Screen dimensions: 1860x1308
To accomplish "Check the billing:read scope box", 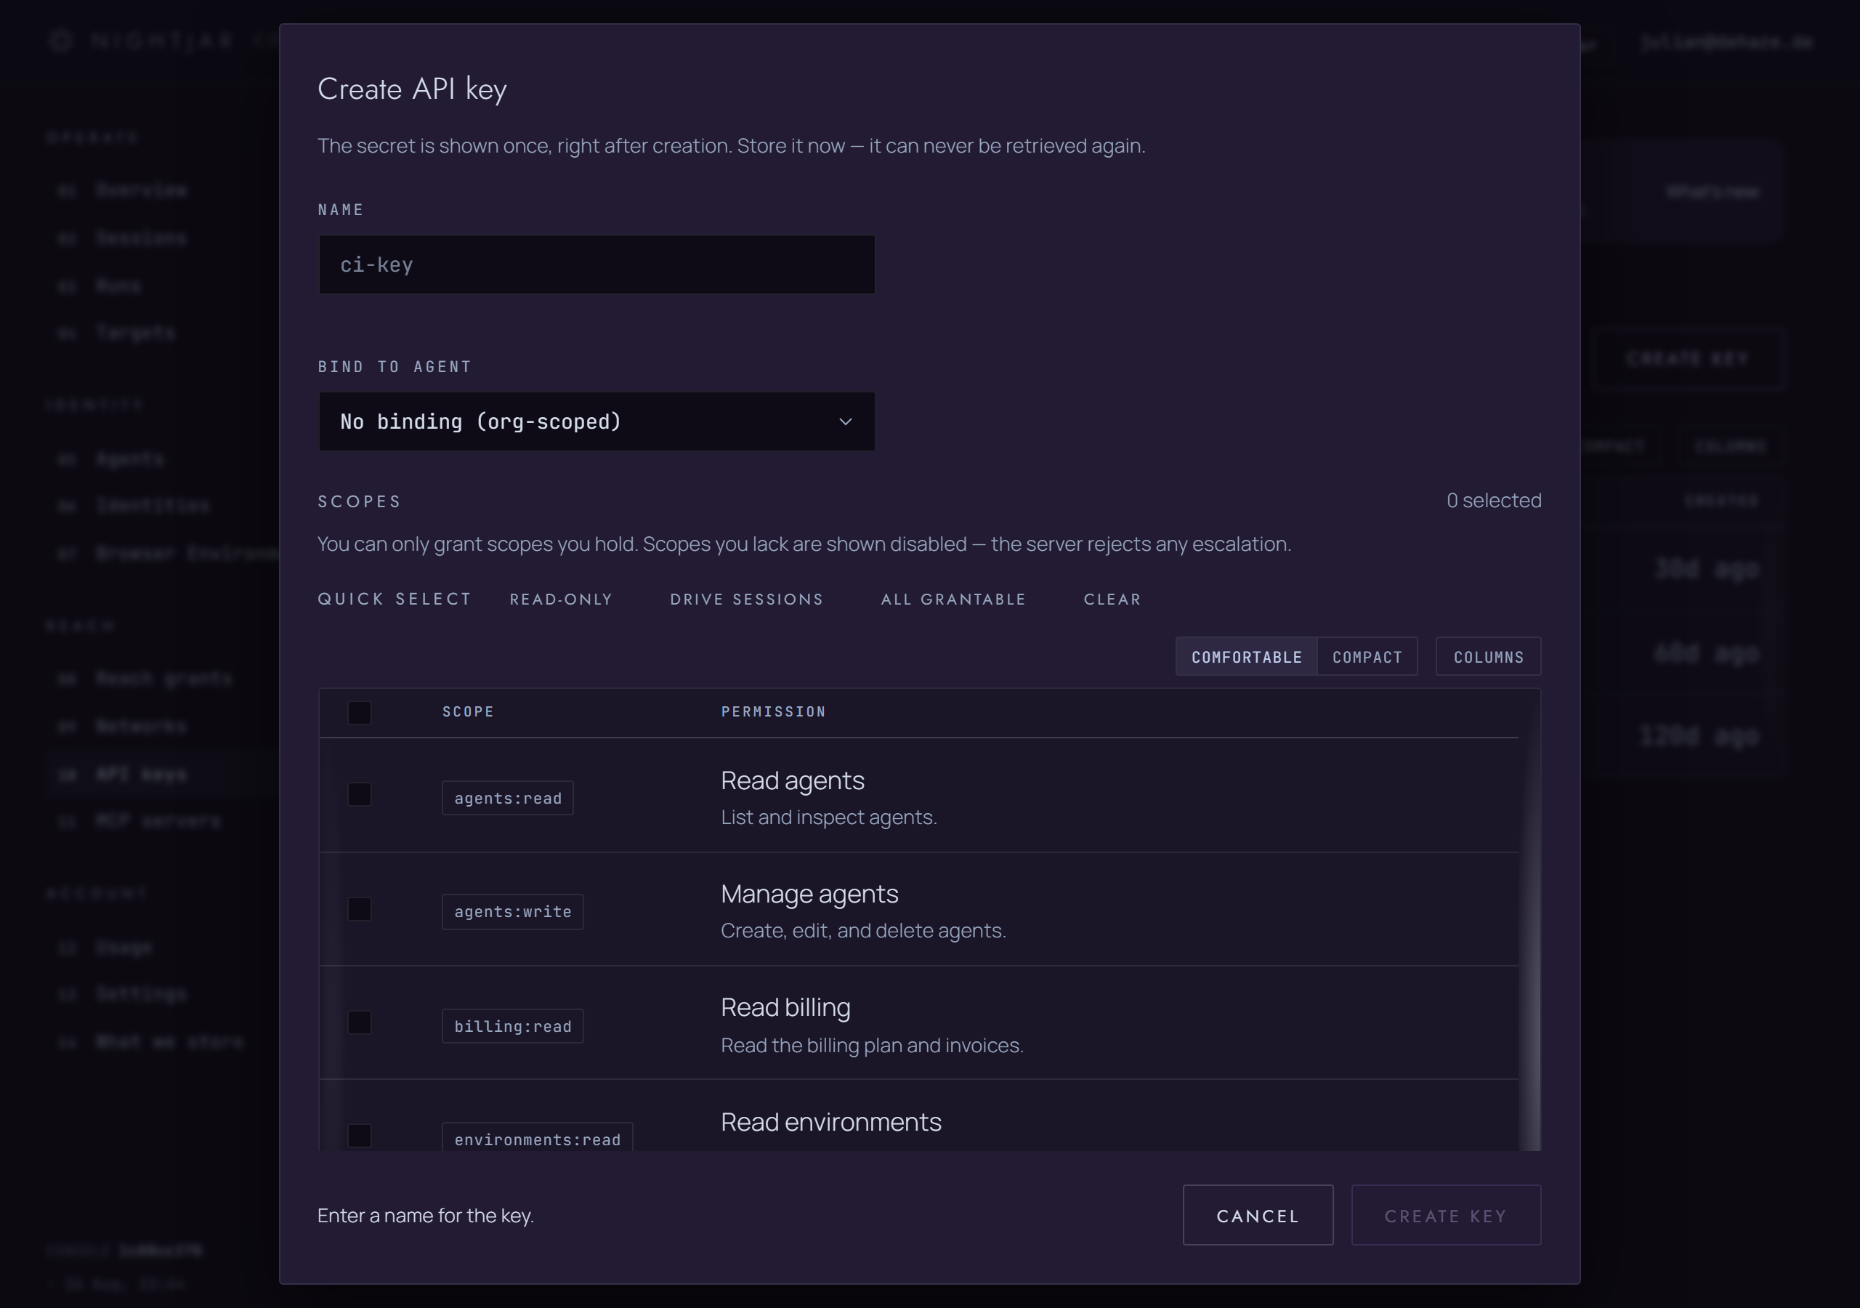I will pyautogui.click(x=359, y=1022).
